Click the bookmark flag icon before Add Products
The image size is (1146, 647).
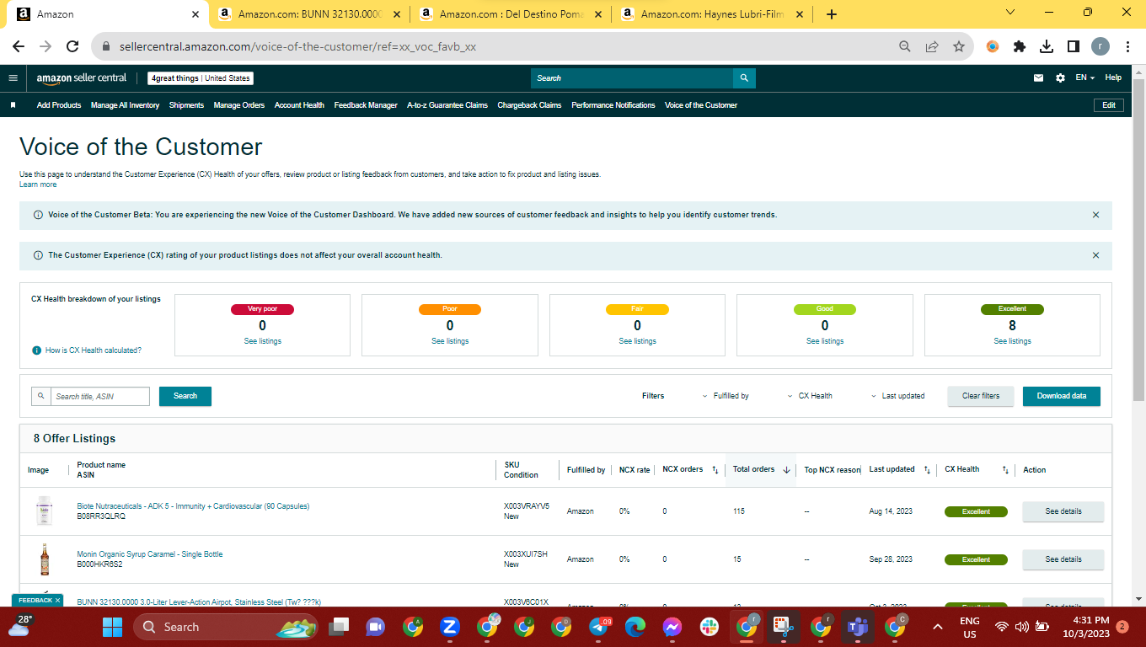pos(13,105)
